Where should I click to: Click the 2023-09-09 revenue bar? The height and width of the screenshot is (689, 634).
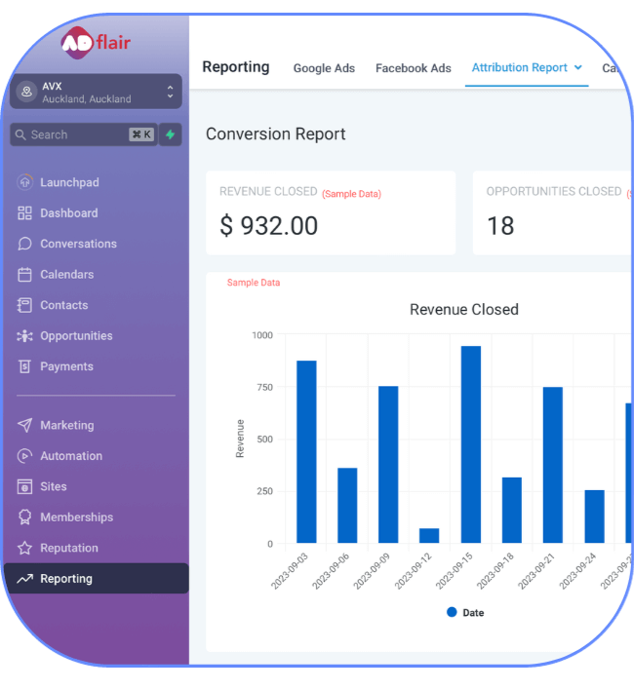[x=388, y=465]
